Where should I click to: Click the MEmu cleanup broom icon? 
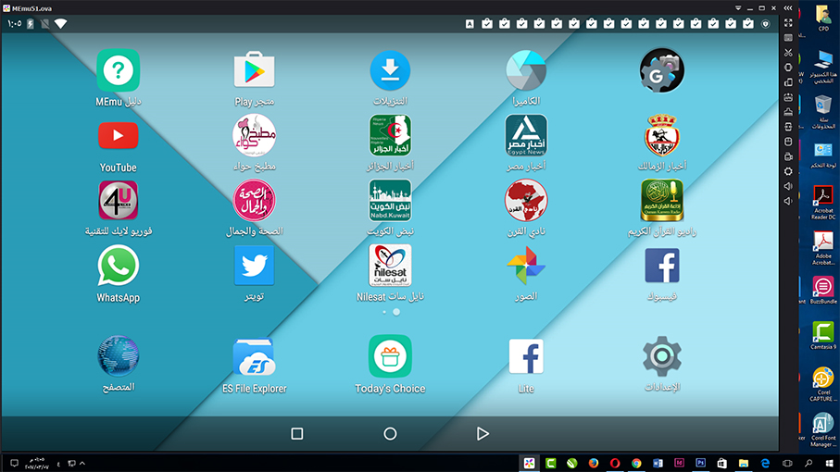pos(788,112)
